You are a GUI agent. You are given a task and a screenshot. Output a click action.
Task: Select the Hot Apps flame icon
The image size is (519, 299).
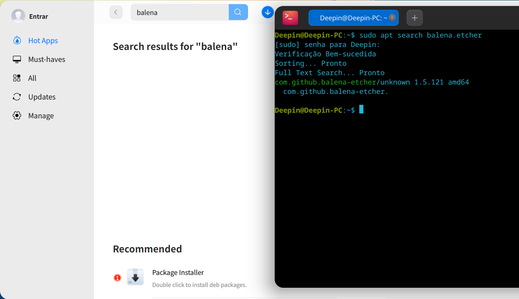click(17, 41)
